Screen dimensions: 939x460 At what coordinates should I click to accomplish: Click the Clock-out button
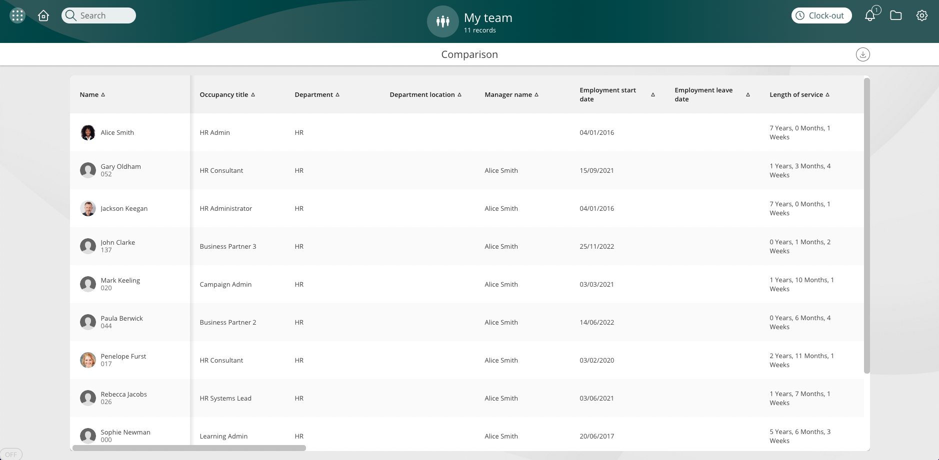click(821, 15)
